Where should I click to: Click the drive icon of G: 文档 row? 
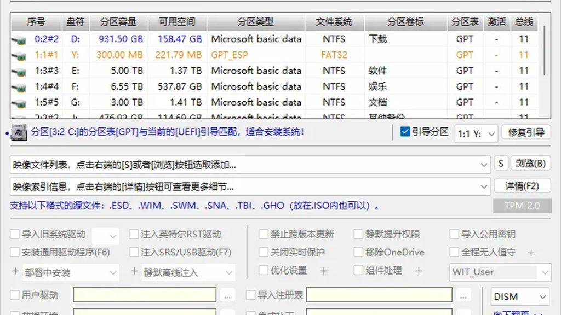click(19, 103)
